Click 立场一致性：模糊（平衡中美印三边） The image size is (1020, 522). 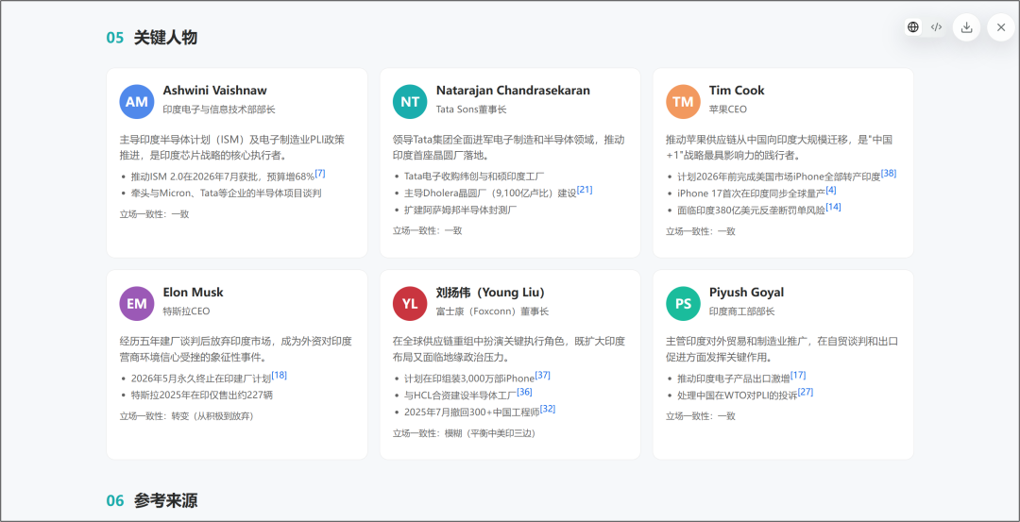465,433
